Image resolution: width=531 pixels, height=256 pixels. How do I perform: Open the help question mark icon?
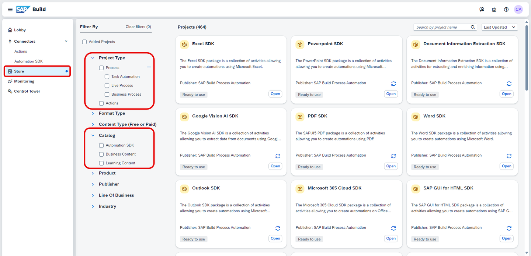[x=506, y=10]
